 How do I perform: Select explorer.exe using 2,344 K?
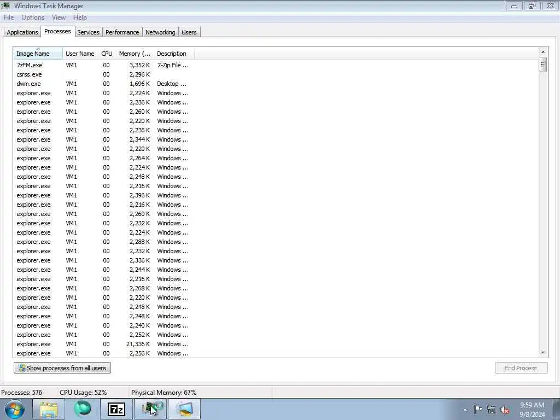(103, 139)
